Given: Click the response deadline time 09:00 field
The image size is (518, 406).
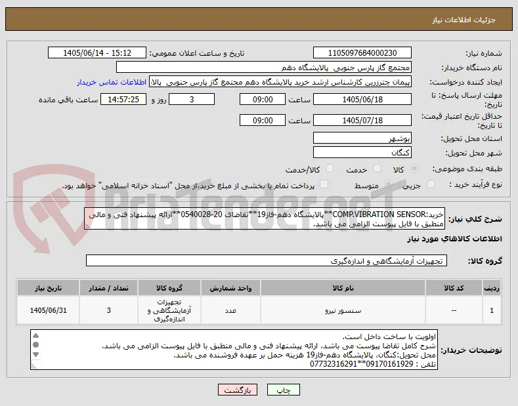Looking at the screenshot, I should (x=263, y=99).
